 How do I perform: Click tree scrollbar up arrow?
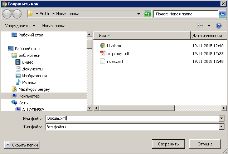[89, 35]
